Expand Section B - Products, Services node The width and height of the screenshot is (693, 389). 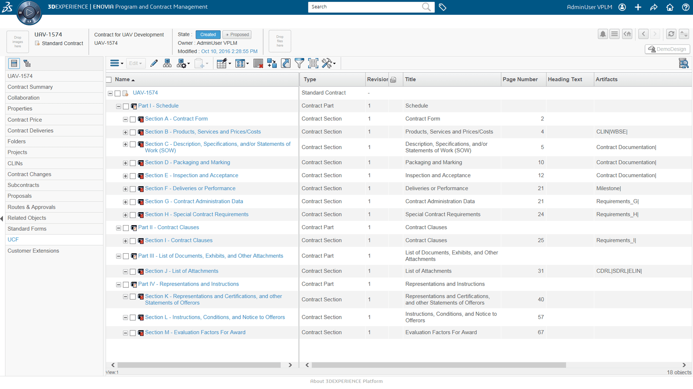click(x=125, y=132)
